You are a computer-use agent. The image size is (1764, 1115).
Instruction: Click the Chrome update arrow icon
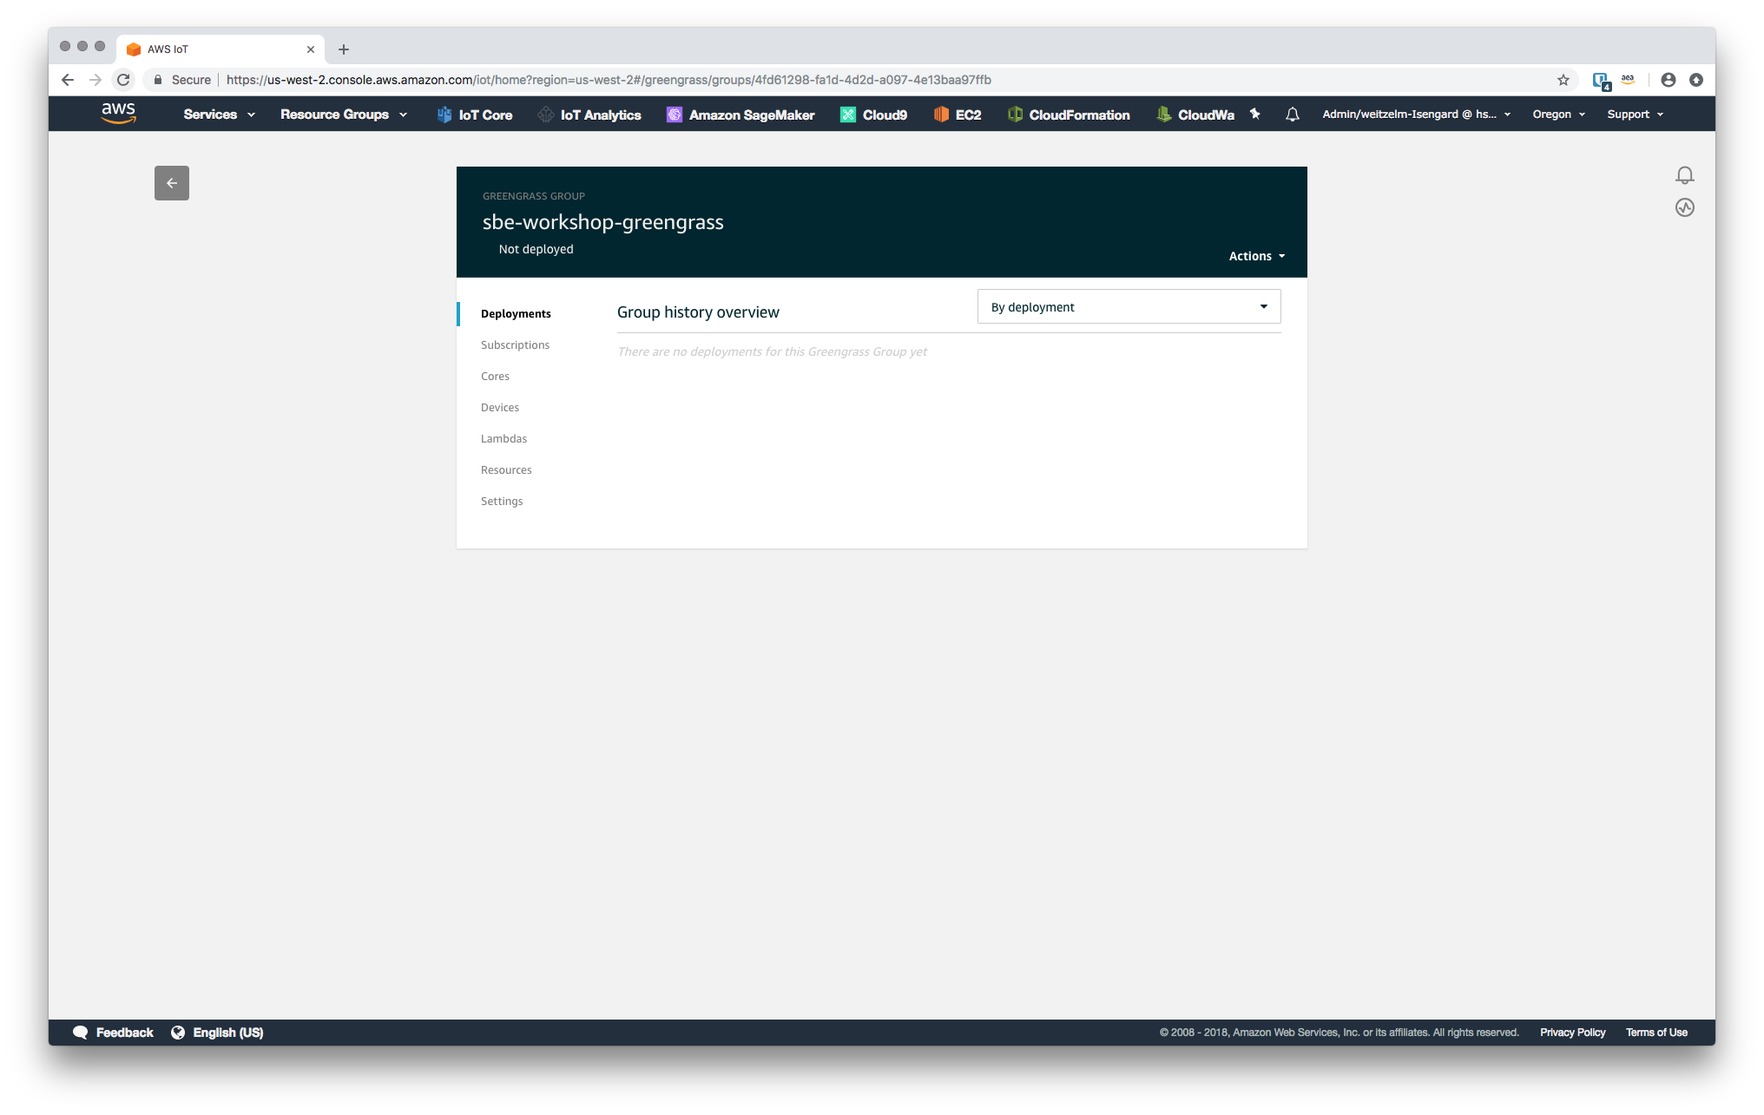click(x=1696, y=80)
